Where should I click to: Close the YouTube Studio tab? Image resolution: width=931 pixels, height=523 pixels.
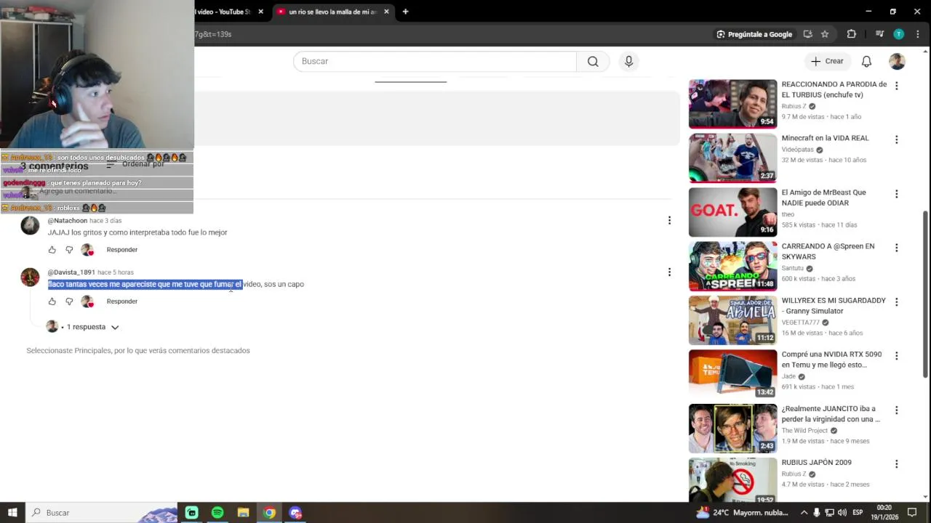point(260,12)
